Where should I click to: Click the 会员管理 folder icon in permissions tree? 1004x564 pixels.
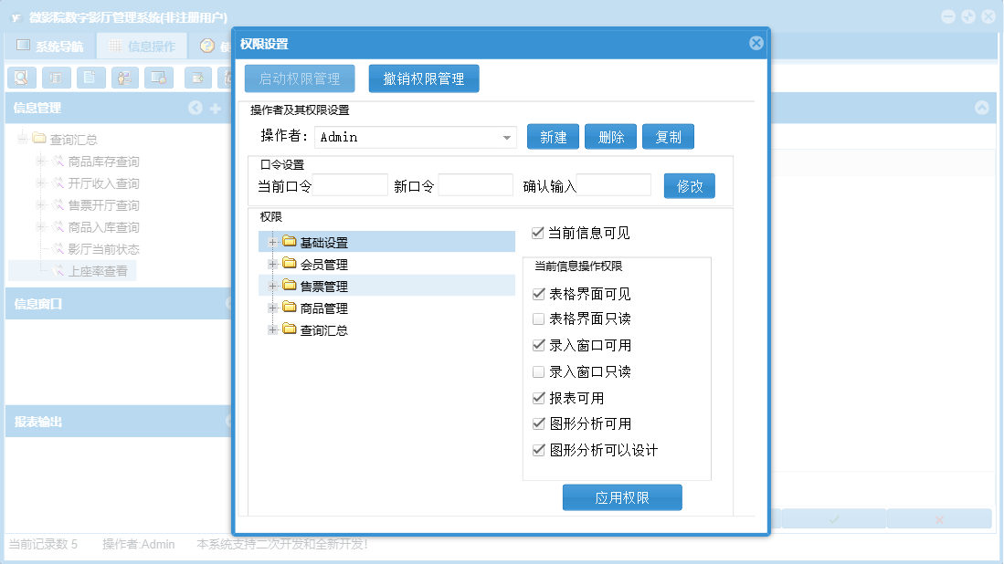pos(290,264)
